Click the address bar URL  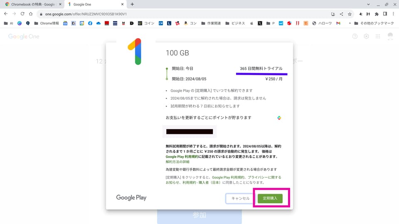pyautogui.click(x=86, y=14)
